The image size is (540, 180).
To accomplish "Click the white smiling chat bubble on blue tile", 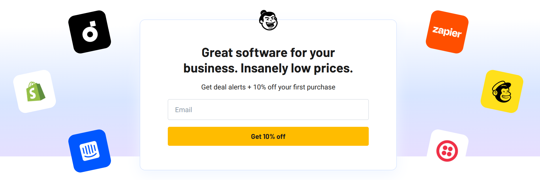I will pyautogui.click(x=89, y=151).
